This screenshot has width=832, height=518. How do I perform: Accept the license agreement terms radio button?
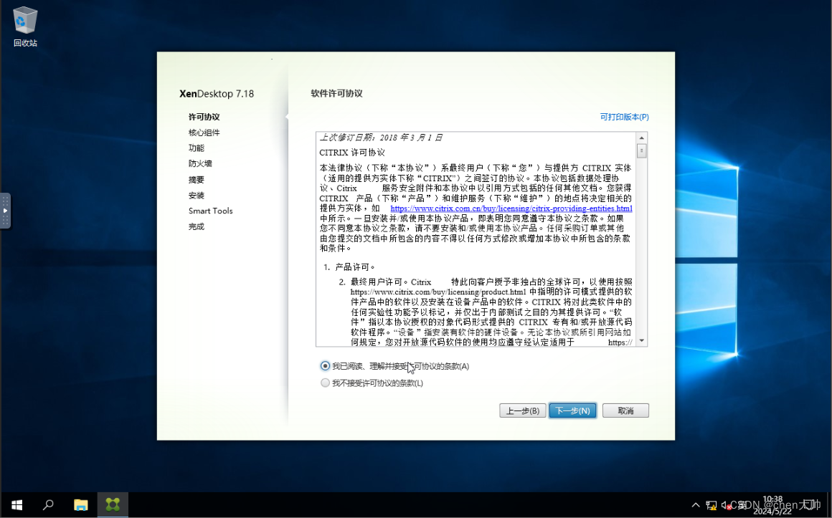coord(325,366)
